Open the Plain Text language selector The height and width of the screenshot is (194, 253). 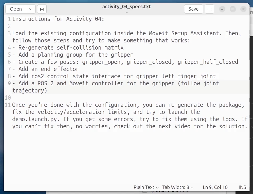146,187
